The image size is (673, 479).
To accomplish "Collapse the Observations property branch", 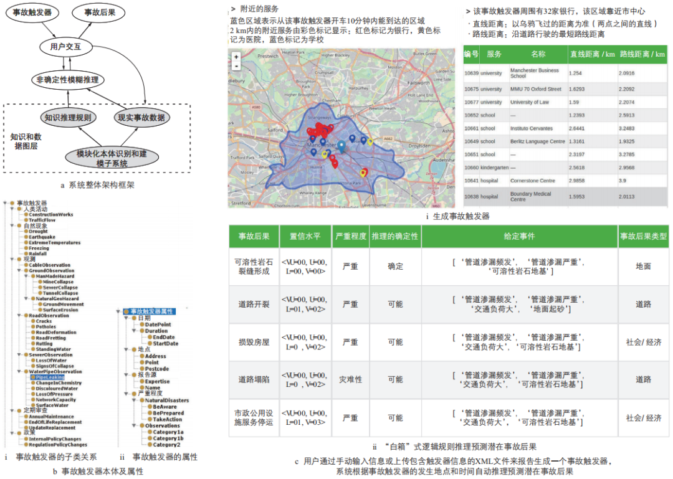I will (135, 425).
